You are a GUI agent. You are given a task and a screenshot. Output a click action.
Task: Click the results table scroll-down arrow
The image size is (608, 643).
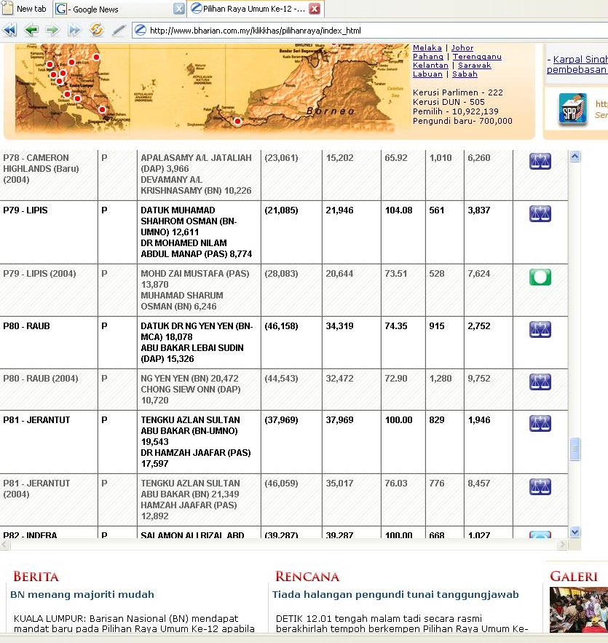[x=575, y=532]
